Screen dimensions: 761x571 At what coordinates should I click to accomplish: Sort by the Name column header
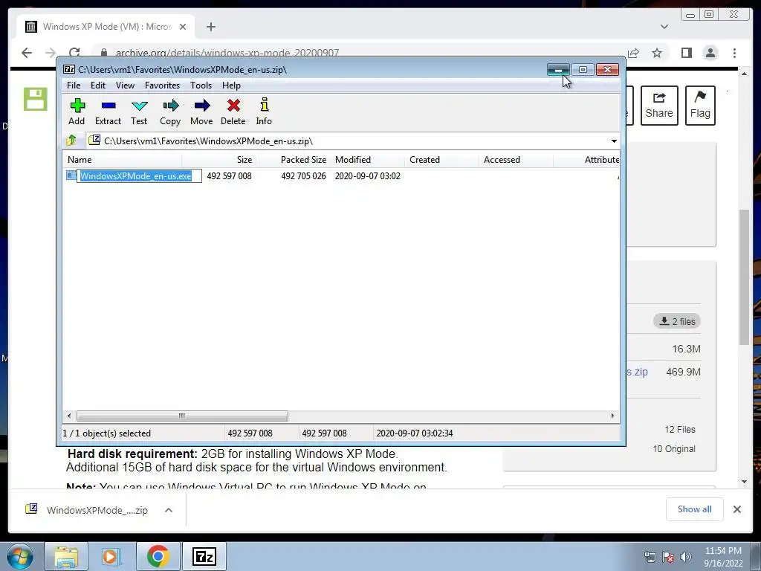[x=123, y=160]
